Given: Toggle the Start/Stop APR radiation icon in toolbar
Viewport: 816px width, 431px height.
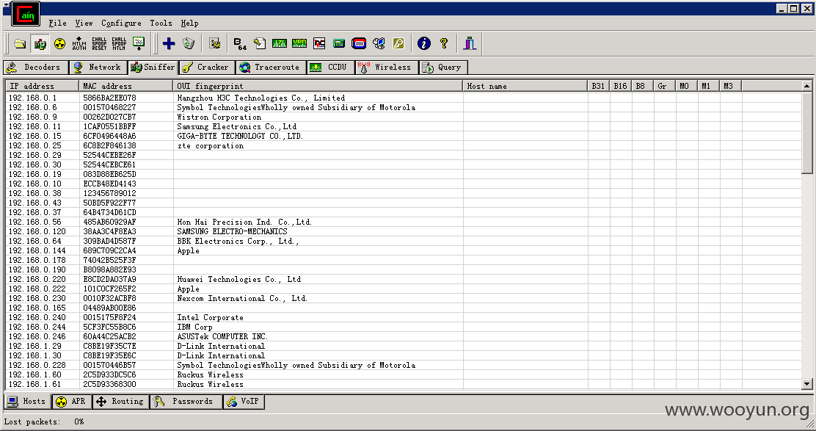Looking at the screenshot, I should pos(60,44).
